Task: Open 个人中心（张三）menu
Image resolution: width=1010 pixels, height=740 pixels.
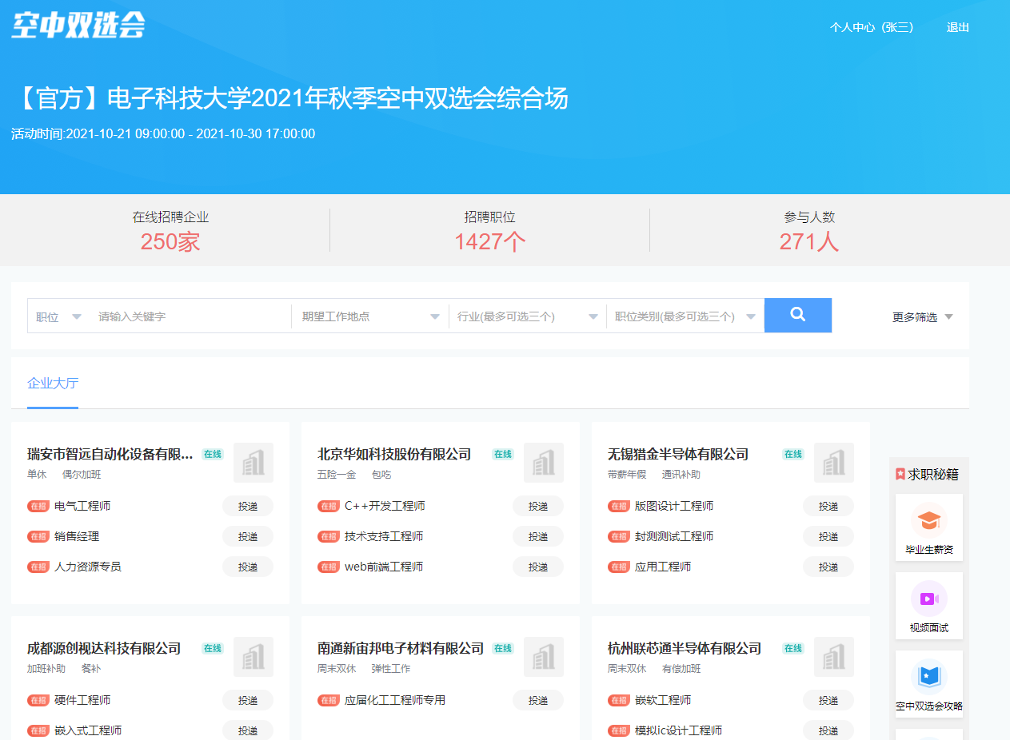Action: (871, 26)
